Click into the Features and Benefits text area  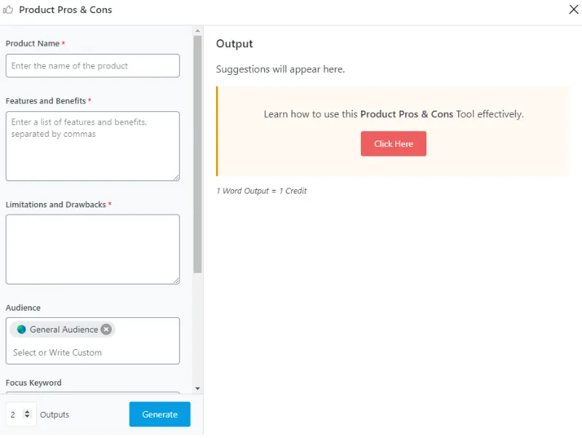(x=92, y=146)
